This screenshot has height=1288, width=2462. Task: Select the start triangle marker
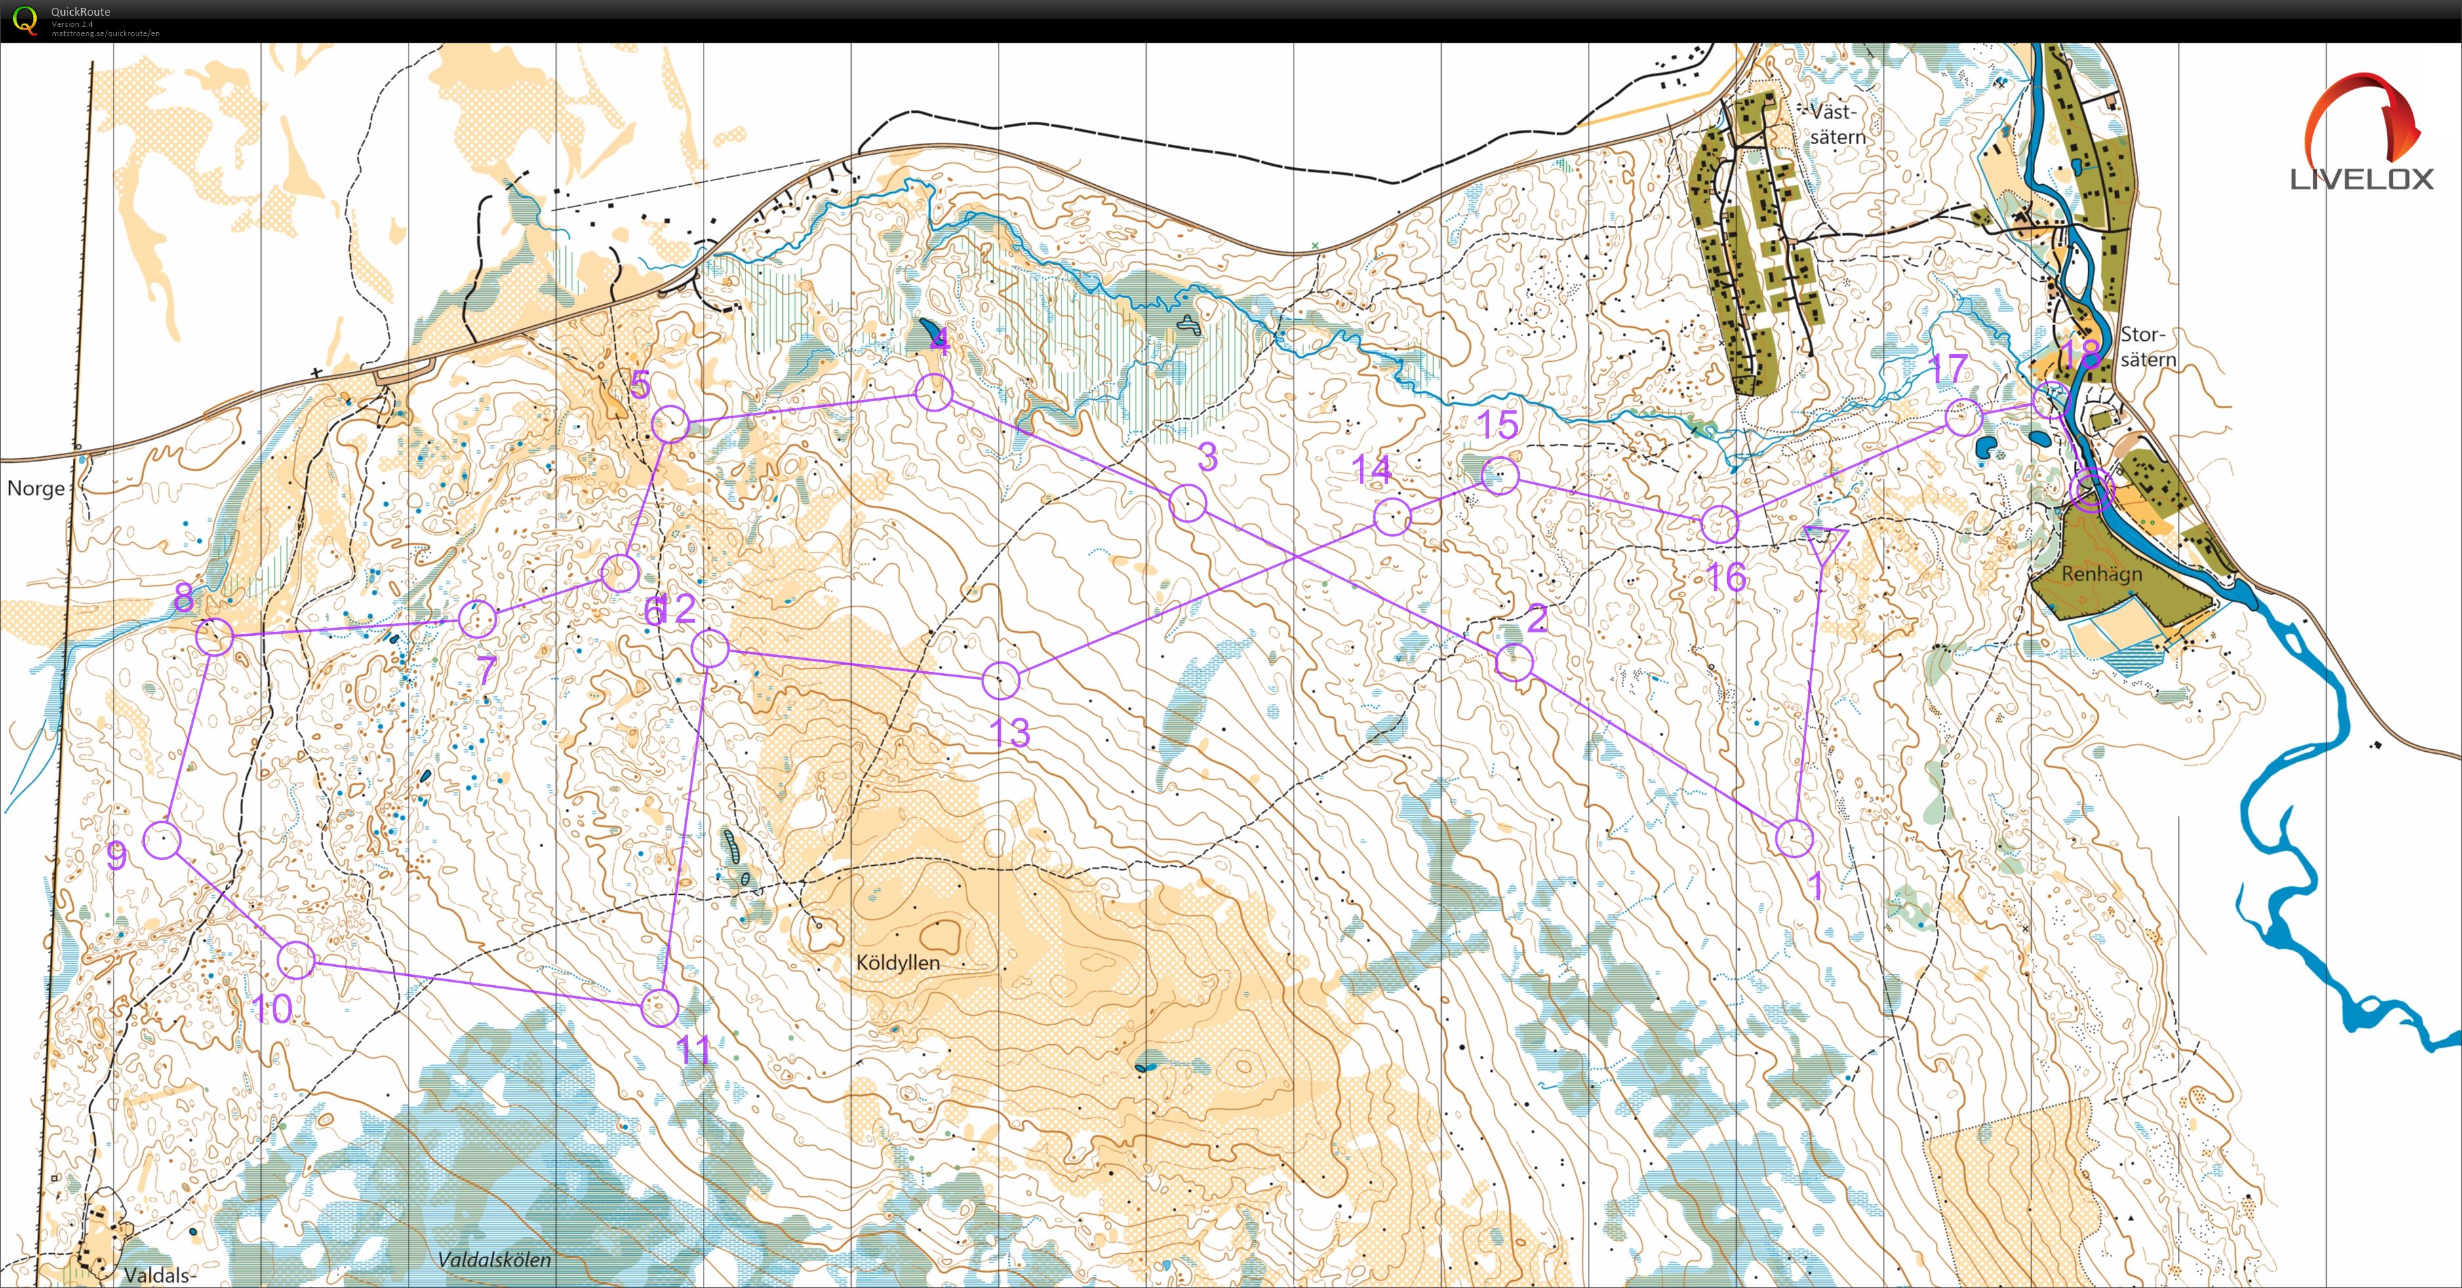(x=1825, y=545)
